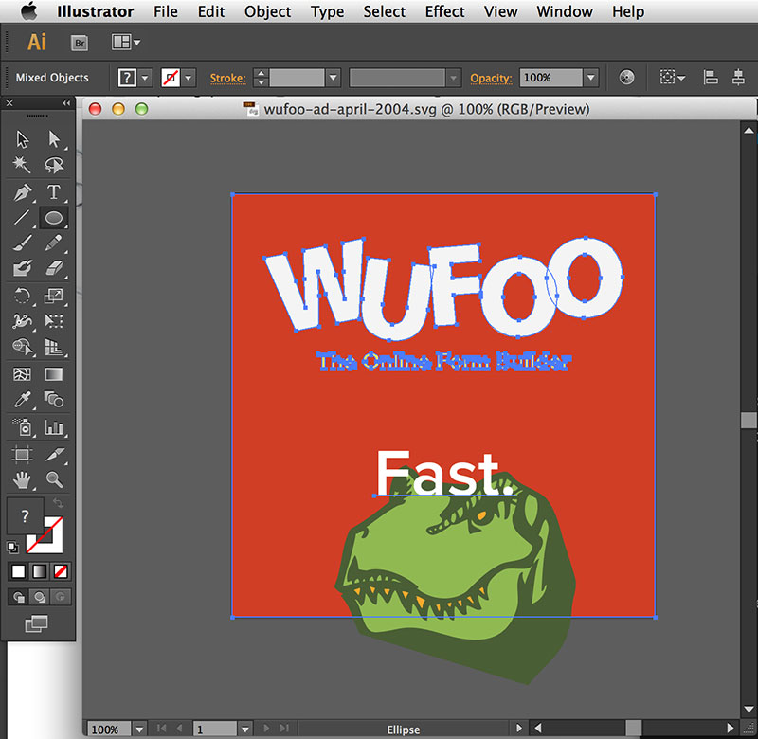758x739 pixels.
Task: Open the zoom level dropdown at bottom
Action: click(139, 729)
